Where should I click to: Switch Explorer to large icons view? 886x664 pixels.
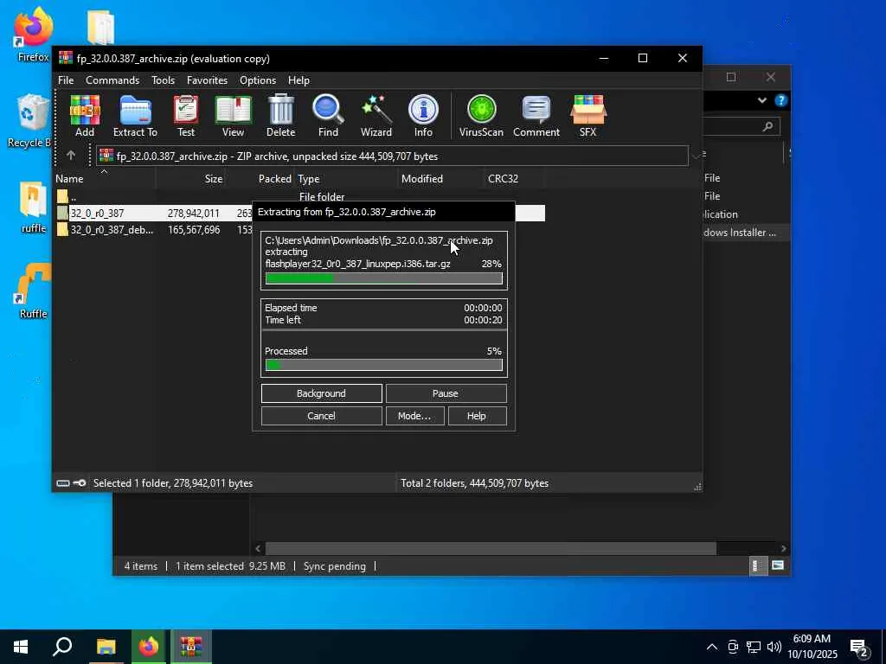(x=778, y=565)
